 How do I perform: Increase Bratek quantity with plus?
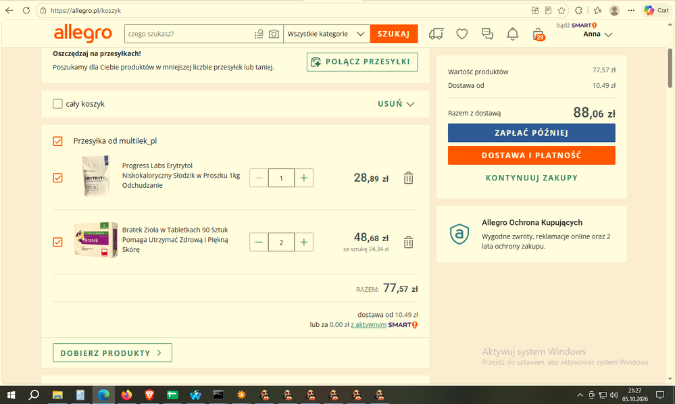click(x=304, y=243)
